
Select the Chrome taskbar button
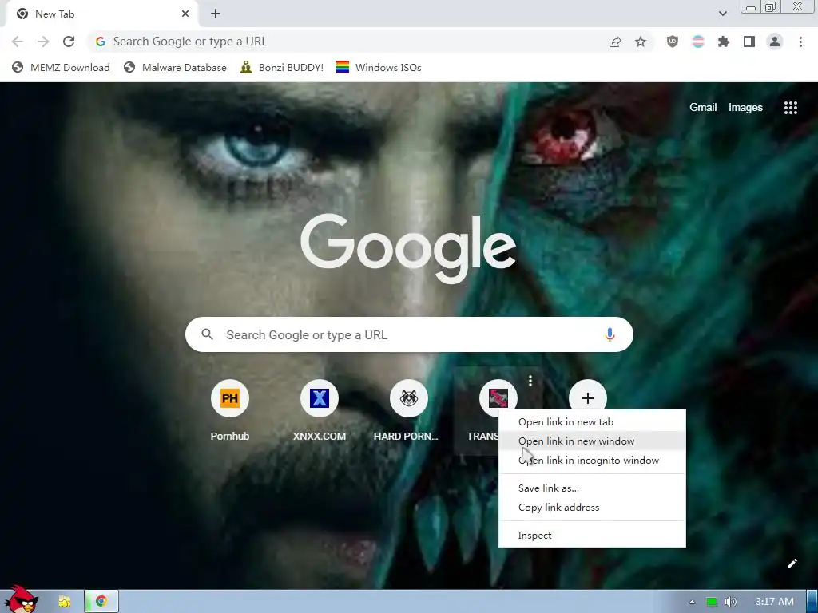pyautogui.click(x=101, y=602)
